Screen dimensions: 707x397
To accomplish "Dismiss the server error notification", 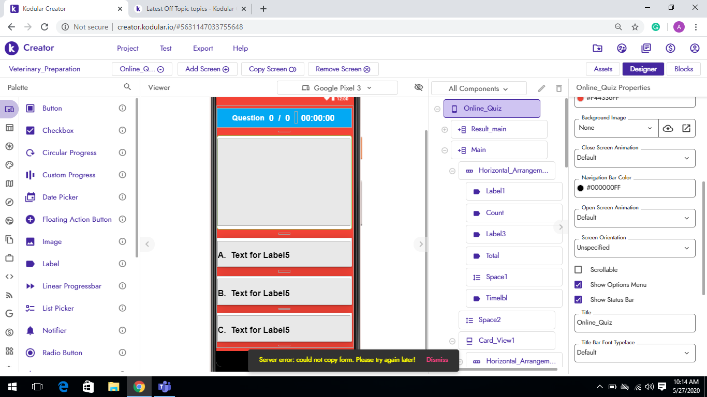I will pos(437,360).
